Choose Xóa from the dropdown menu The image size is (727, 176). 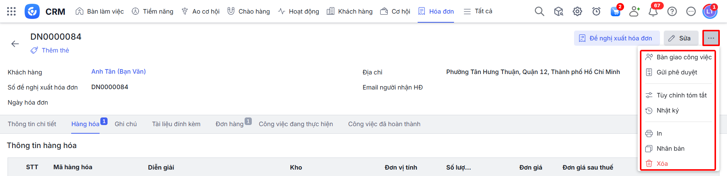click(x=662, y=164)
